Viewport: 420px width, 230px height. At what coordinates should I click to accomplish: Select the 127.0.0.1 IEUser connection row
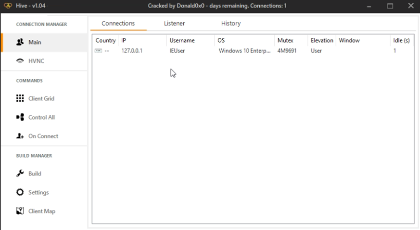click(x=200, y=51)
